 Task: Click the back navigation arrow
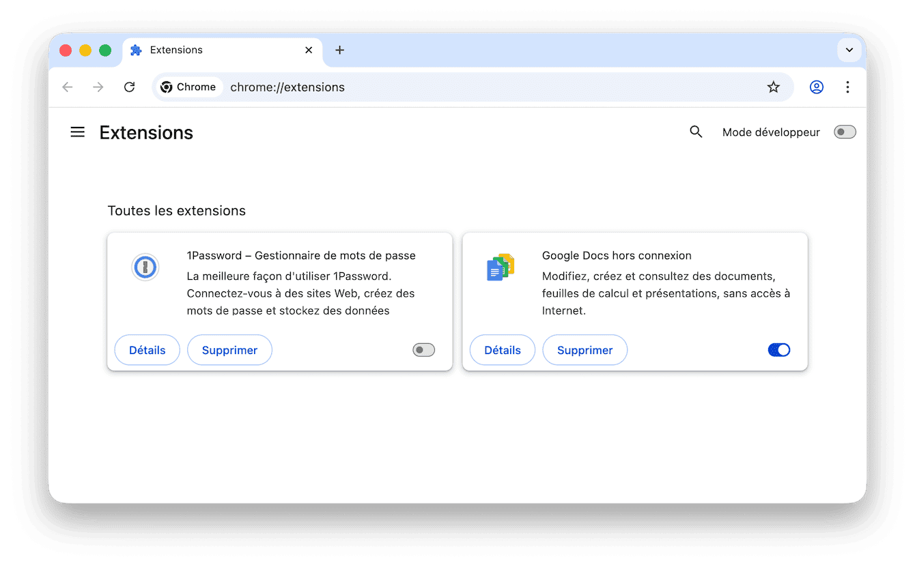point(66,87)
